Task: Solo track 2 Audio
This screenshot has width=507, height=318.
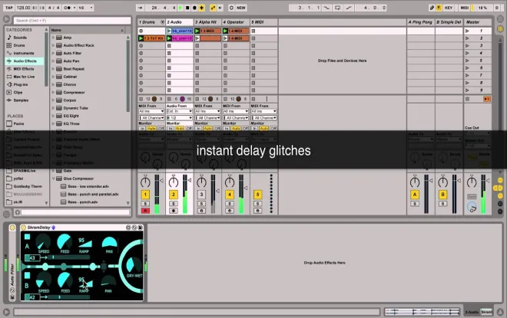Action: click(174, 204)
